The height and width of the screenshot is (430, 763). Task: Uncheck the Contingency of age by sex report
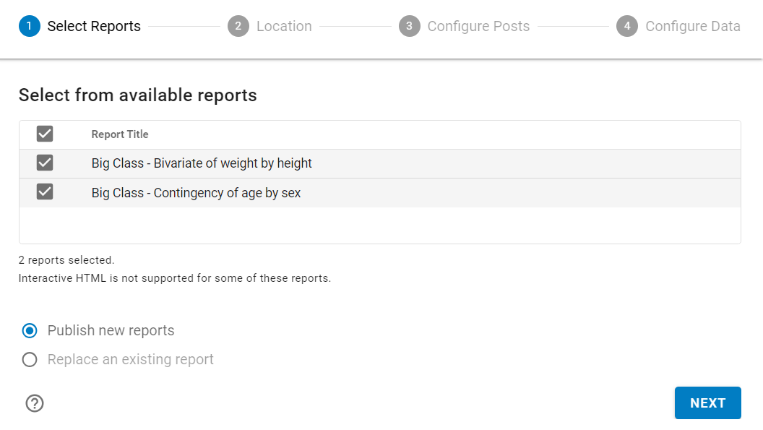[x=45, y=192]
